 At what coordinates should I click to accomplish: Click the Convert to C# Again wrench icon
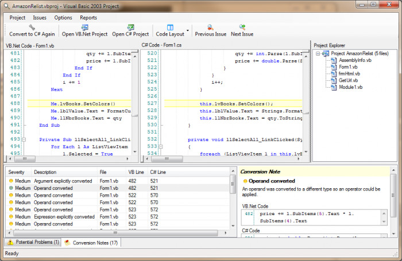click(x=32, y=27)
